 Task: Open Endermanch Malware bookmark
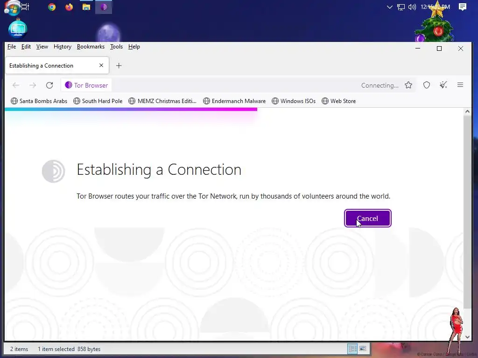tap(234, 101)
